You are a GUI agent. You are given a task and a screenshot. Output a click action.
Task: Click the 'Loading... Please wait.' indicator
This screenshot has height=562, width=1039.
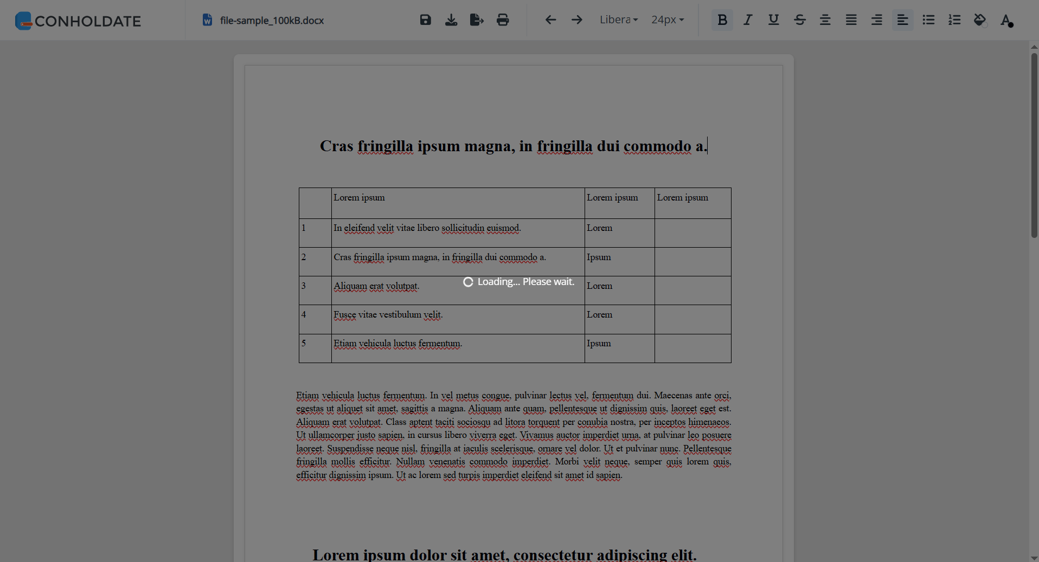[518, 282]
